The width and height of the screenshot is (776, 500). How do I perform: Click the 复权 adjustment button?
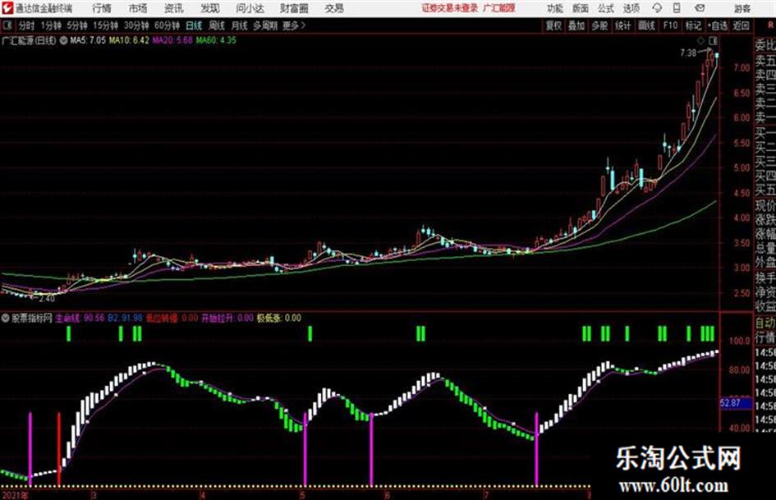[553, 25]
